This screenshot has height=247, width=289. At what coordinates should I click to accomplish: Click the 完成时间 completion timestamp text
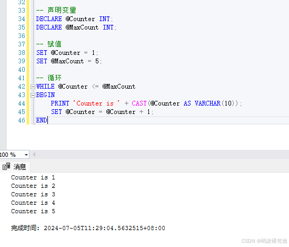88,228
